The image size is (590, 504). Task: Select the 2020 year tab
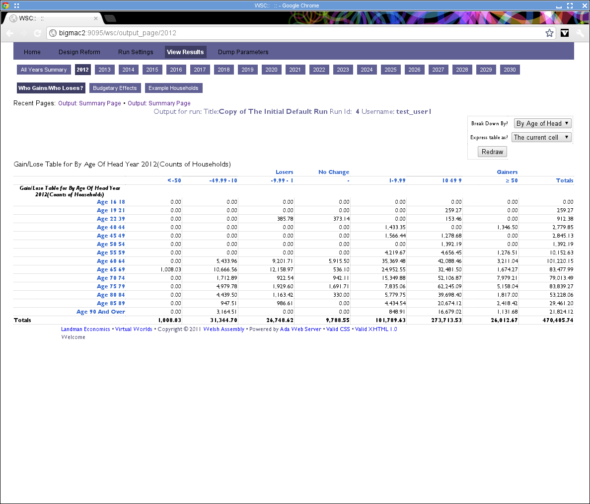pyautogui.click(x=271, y=70)
